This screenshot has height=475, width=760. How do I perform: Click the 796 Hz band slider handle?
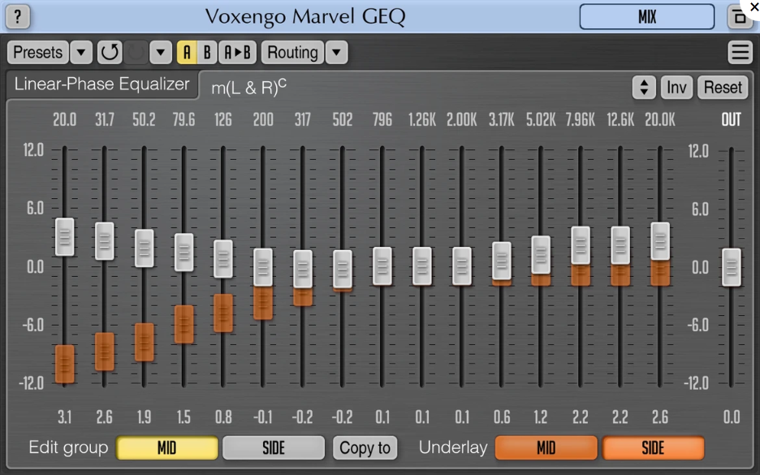click(382, 266)
